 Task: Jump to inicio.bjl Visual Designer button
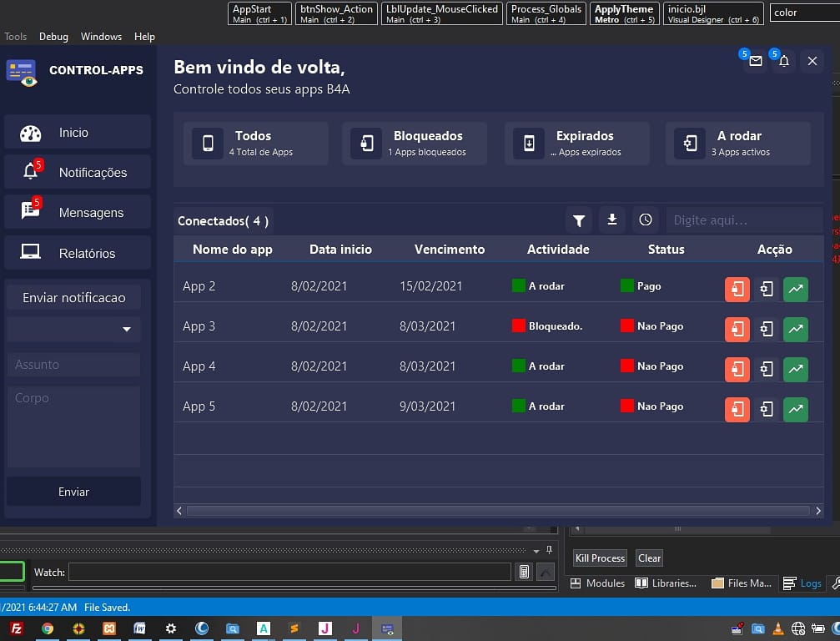[713, 14]
